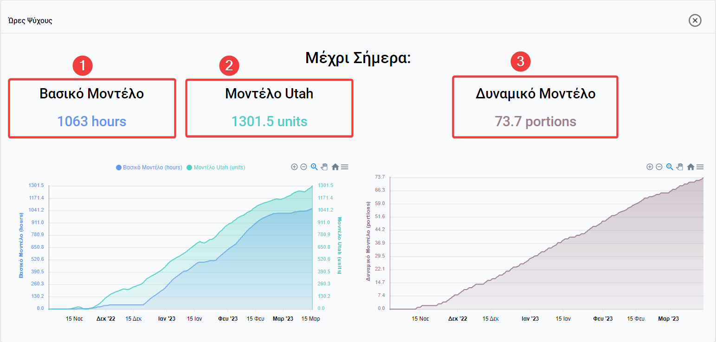This screenshot has height=342, width=716.
Task: Open the right chart hamburger export menu
Action: (700, 167)
